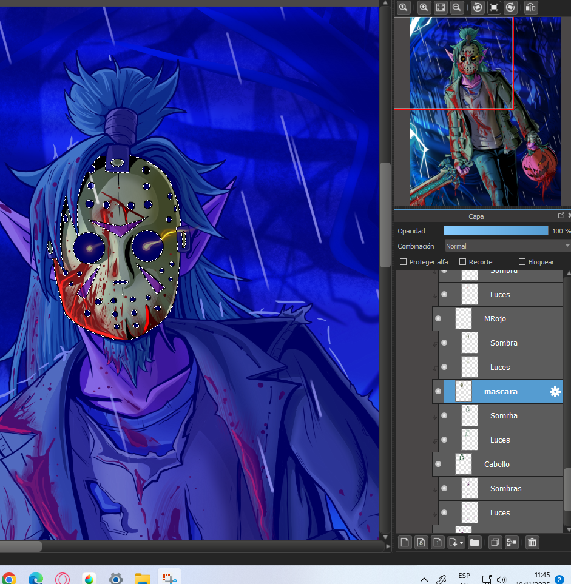
Task: Click the canvas vertical scrollbar thumb
Action: (x=385, y=215)
